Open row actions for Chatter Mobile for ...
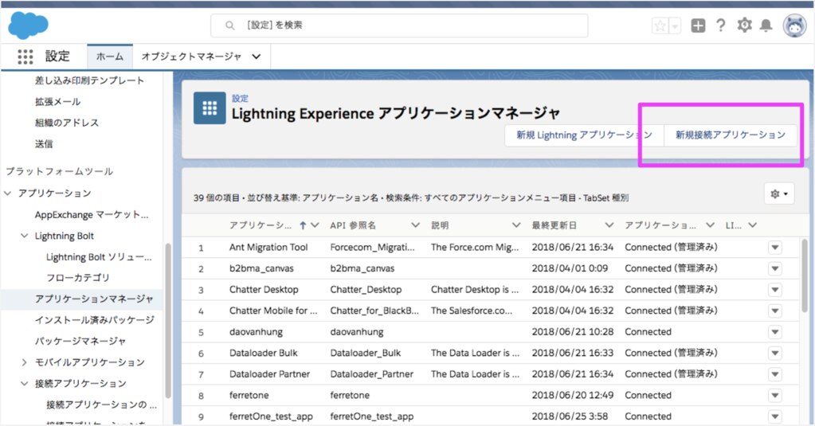The image size is (815, 426). click(775, 311)
